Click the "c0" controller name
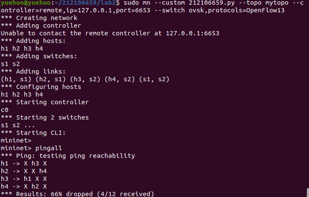309x197 pixels. tap(5, 110)
